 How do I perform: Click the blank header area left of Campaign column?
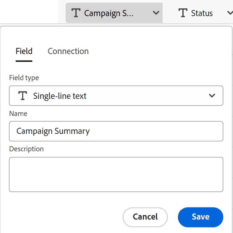click(30, 12)
